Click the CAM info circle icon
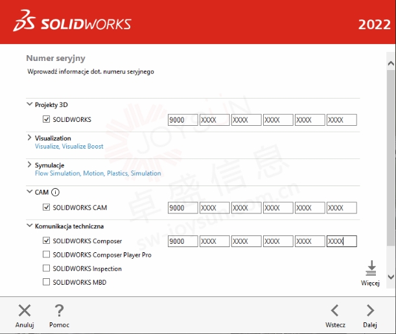 click(55, 192)
